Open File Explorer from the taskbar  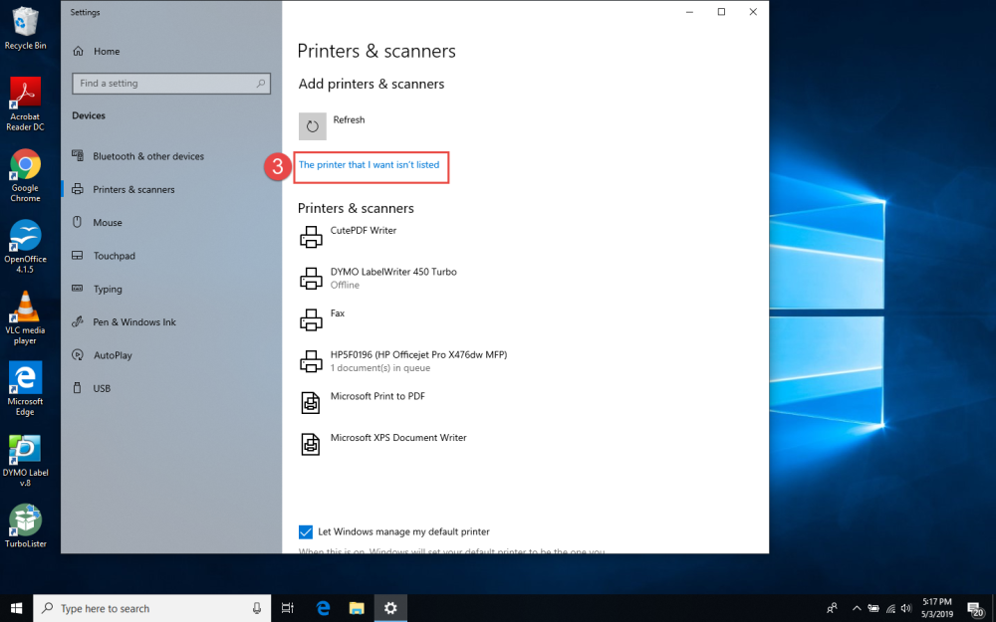(357, 608)
